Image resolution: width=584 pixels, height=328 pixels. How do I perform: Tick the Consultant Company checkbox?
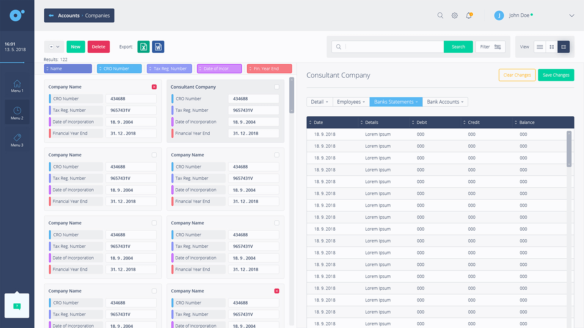pyautogui.click(x=277, y=87)
